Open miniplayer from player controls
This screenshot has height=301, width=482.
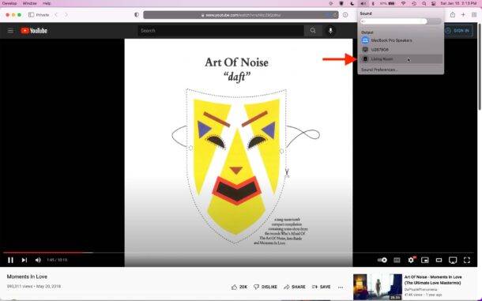[425, 260]
